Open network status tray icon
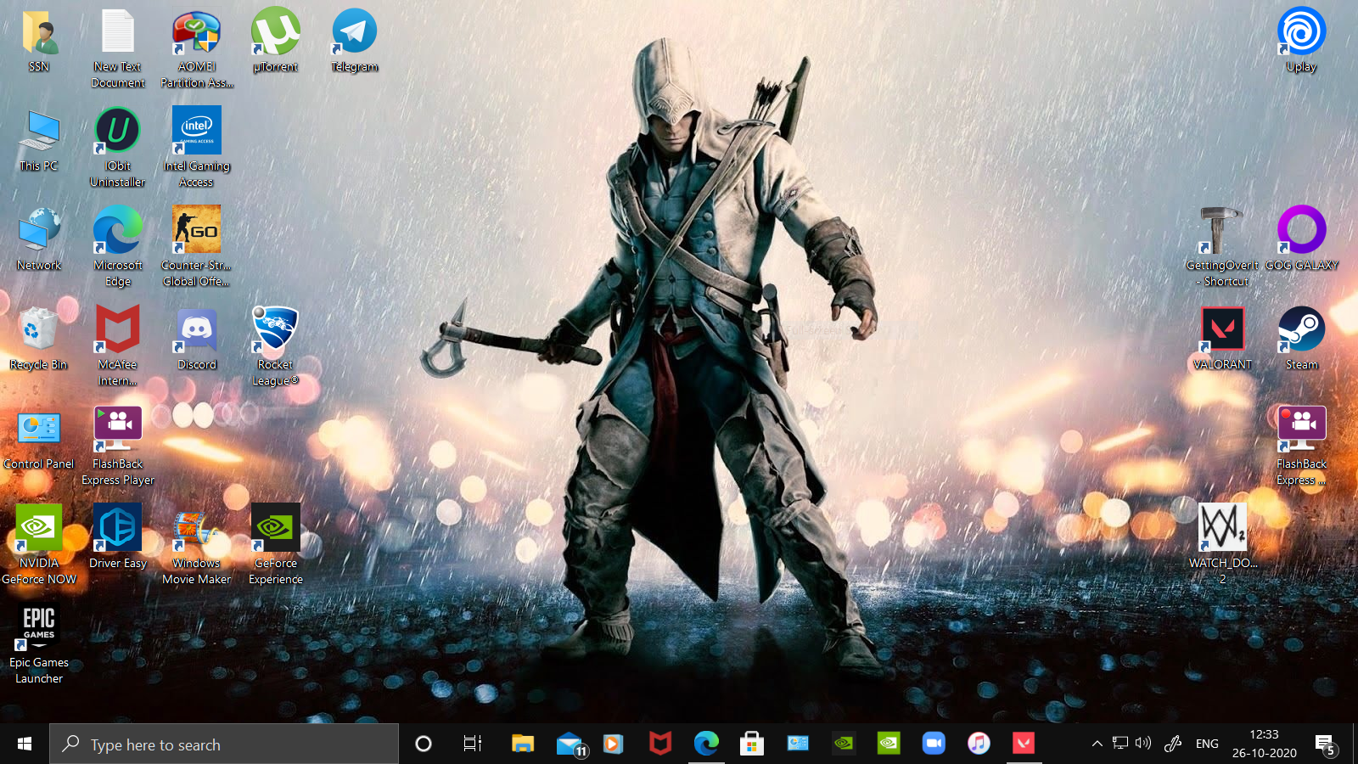This screenshot has height=764, width=1358. 1120,744
